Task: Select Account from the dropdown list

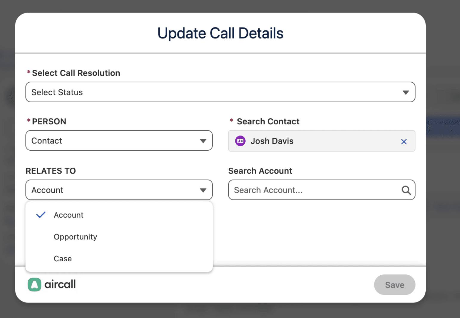Action: point(69,215)
